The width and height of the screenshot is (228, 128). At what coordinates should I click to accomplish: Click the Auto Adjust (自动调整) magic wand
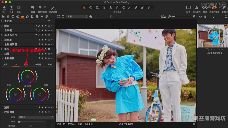coord(53,8)
